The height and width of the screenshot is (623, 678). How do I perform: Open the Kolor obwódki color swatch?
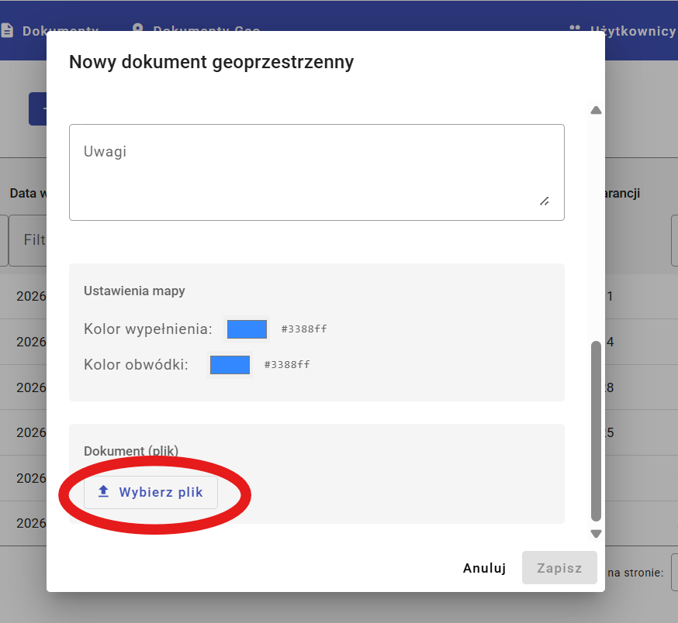(x=230, y=364)
